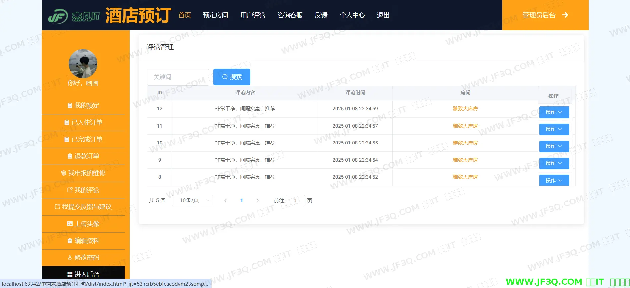Open 我的预定 in the sidebar
This screenshot has height=288, width=630.
click(83, 105)
